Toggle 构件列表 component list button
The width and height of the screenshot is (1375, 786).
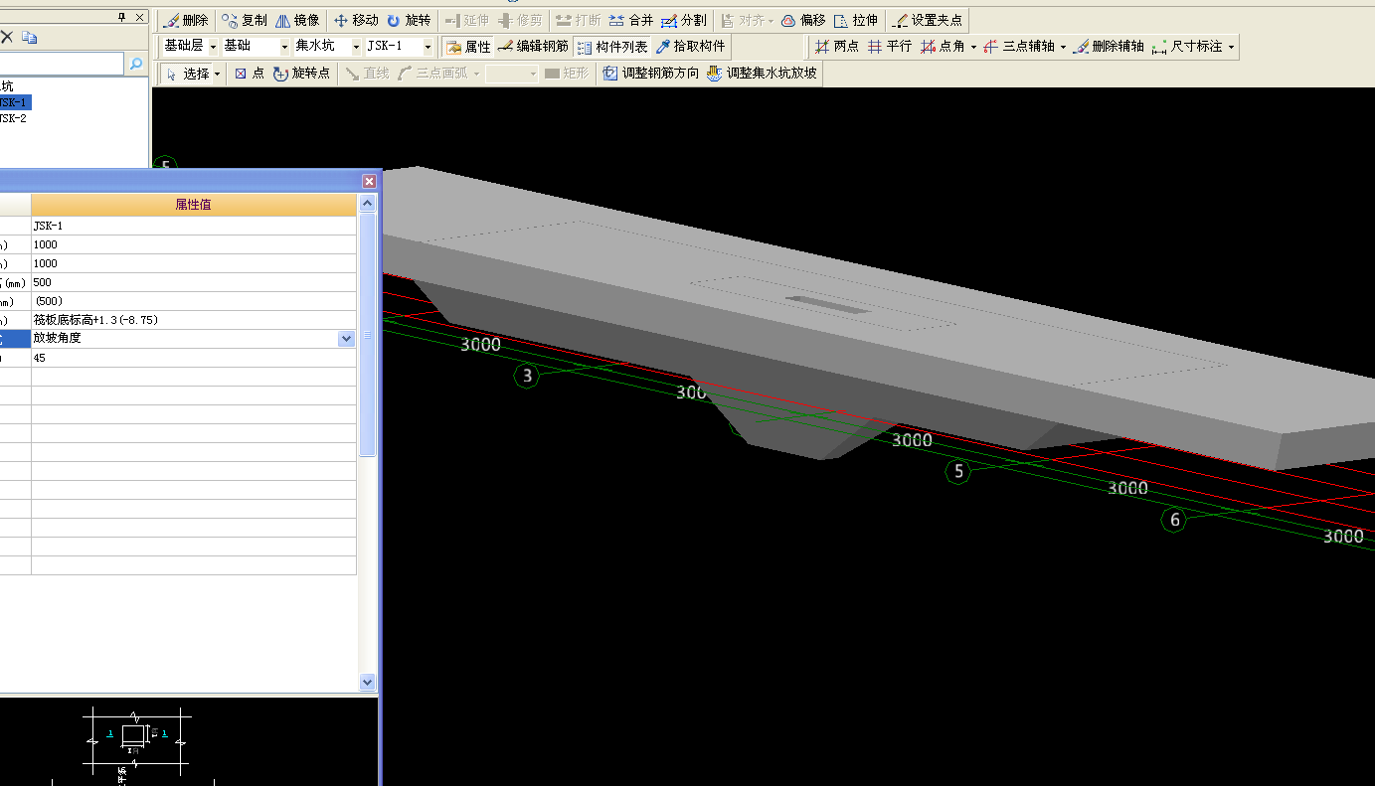tap(611, 47)
